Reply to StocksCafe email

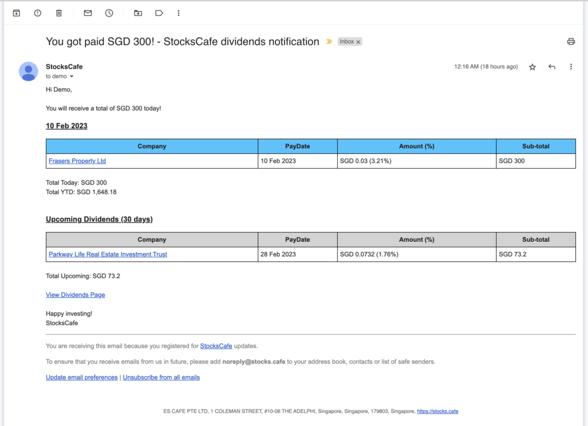pyautogui.click(x=552, y=67)
